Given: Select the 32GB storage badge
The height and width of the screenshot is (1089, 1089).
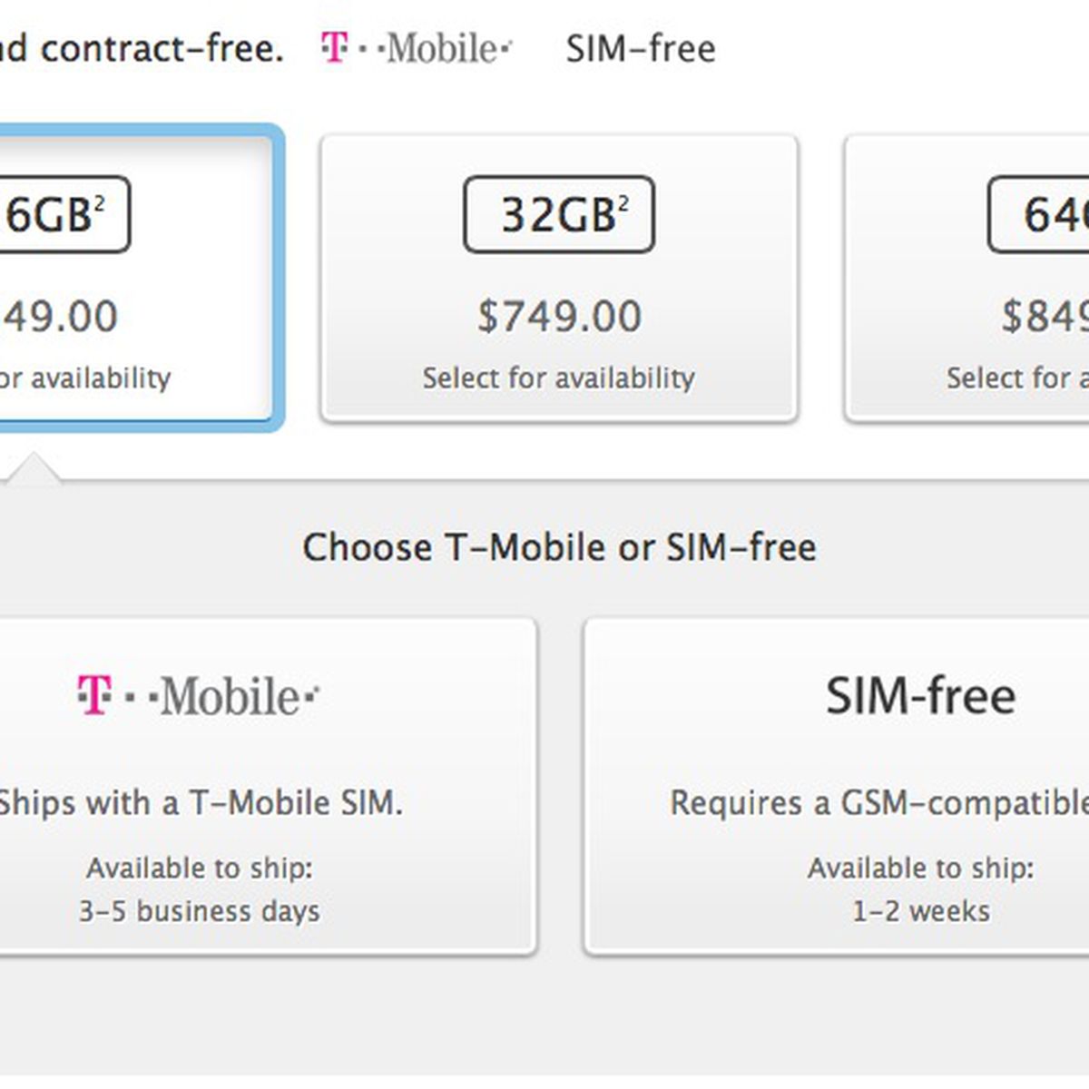Looking at the screenshot, I should point(559,215).
